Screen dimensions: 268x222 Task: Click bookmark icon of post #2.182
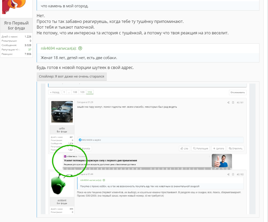tap(233, 174)
